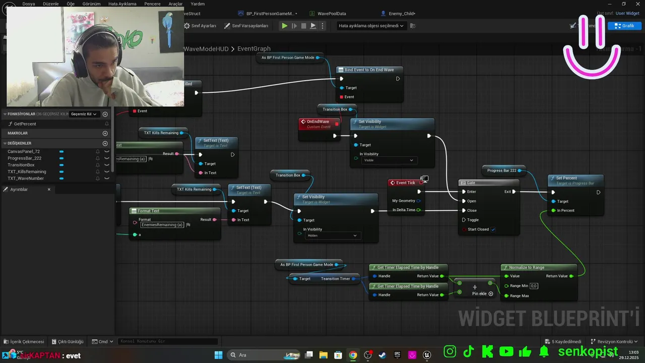Open play options three-dot menu
This screenshot has height=363, width=645.
pyautogui.click(x=322, y=26)
